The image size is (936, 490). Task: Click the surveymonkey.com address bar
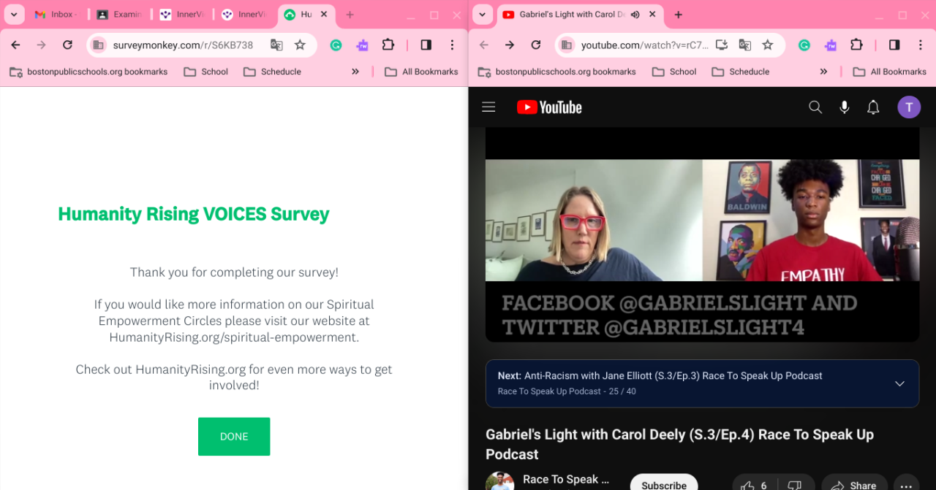point(183,45)
